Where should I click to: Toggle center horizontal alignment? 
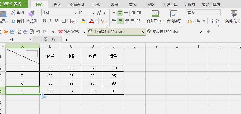[120, 21]
